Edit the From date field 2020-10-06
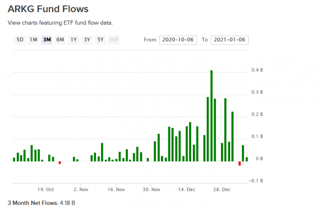Screen dimensions: 322x207 point(178,40)
